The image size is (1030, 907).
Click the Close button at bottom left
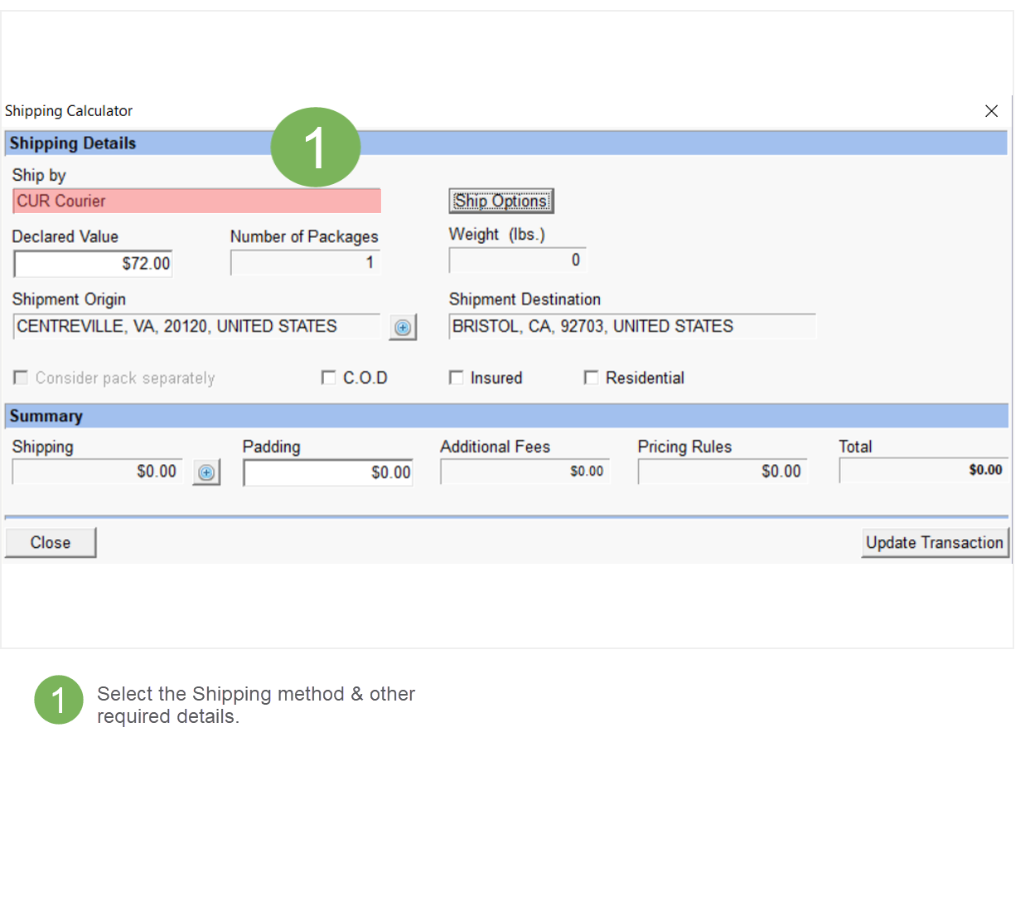click(51, 543)
